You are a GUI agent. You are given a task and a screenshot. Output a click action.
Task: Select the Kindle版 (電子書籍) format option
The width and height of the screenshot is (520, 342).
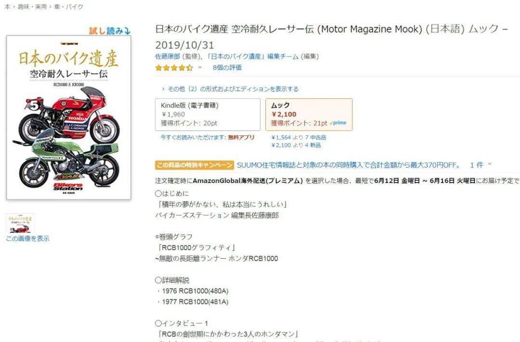(x=208, y=115)
